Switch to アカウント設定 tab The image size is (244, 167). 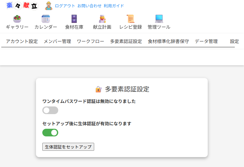click(22, 41)
